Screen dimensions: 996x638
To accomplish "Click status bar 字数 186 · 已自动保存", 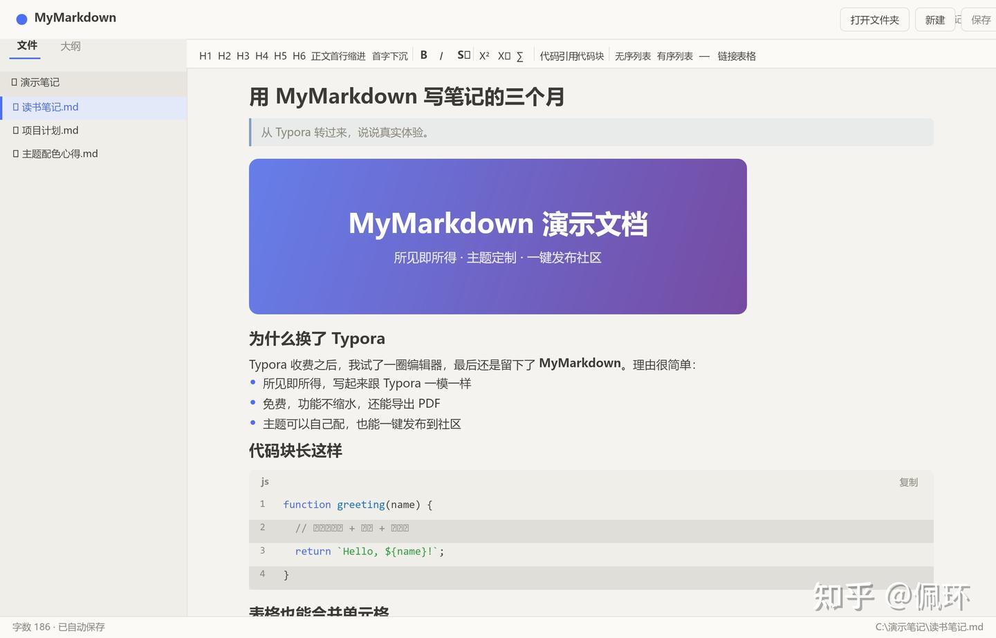I will pos(59,627).
